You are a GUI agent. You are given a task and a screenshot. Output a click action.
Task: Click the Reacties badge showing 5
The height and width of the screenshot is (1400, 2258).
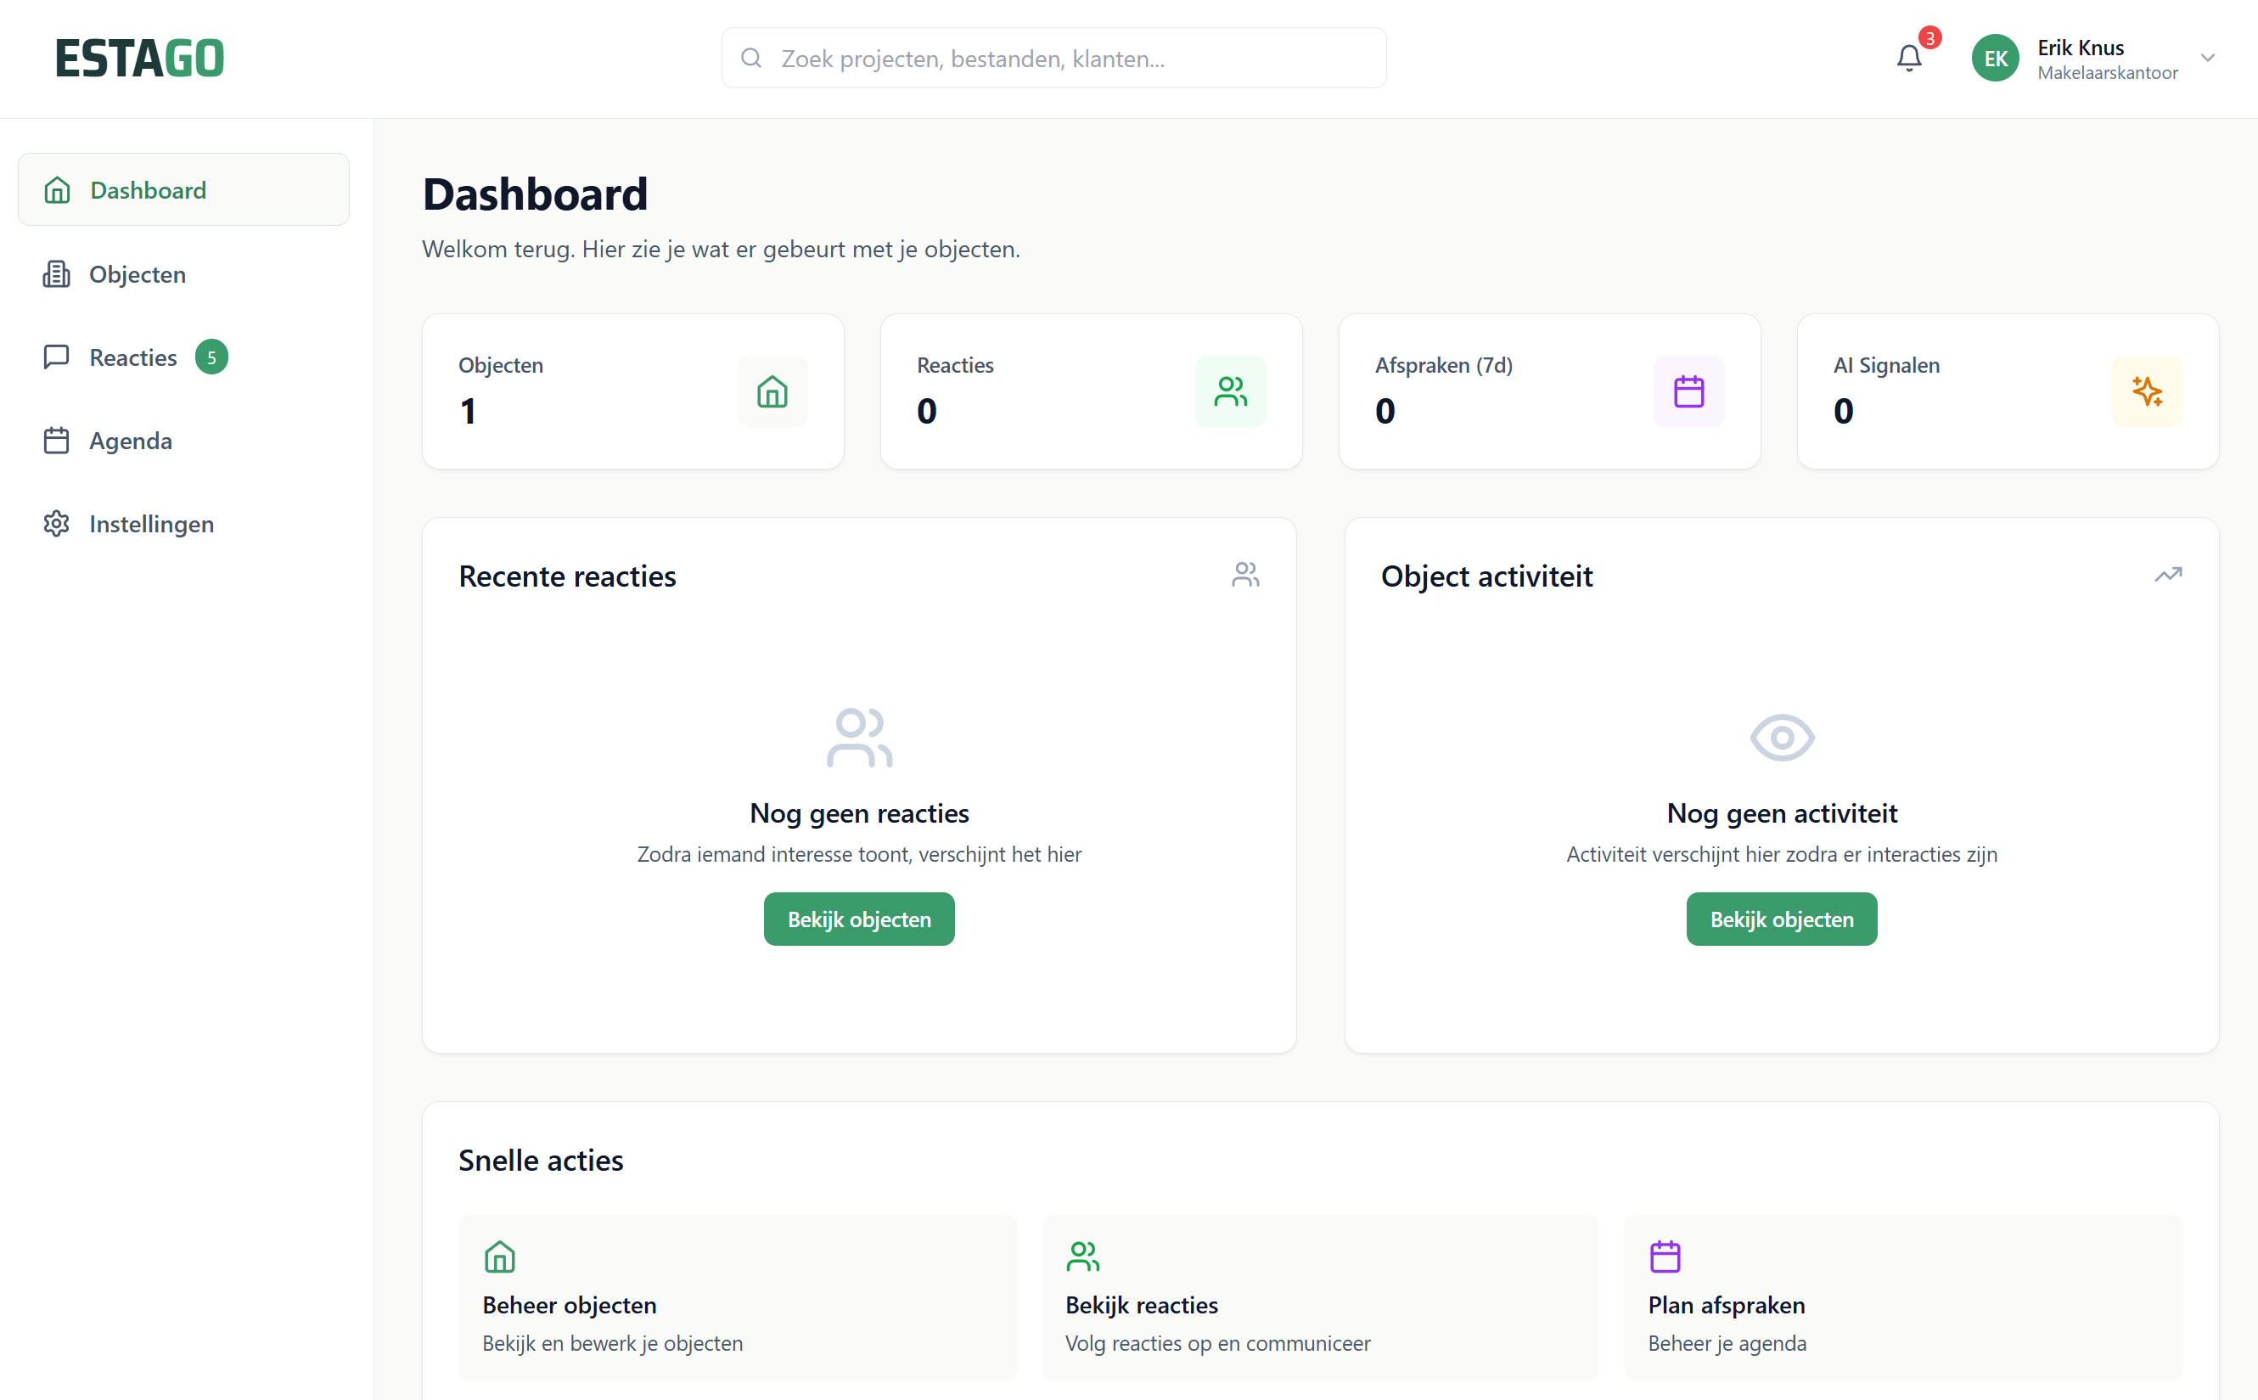[211, 357]
